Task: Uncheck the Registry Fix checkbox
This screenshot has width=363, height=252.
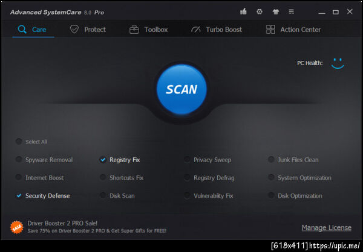Action: click(103, 160)
